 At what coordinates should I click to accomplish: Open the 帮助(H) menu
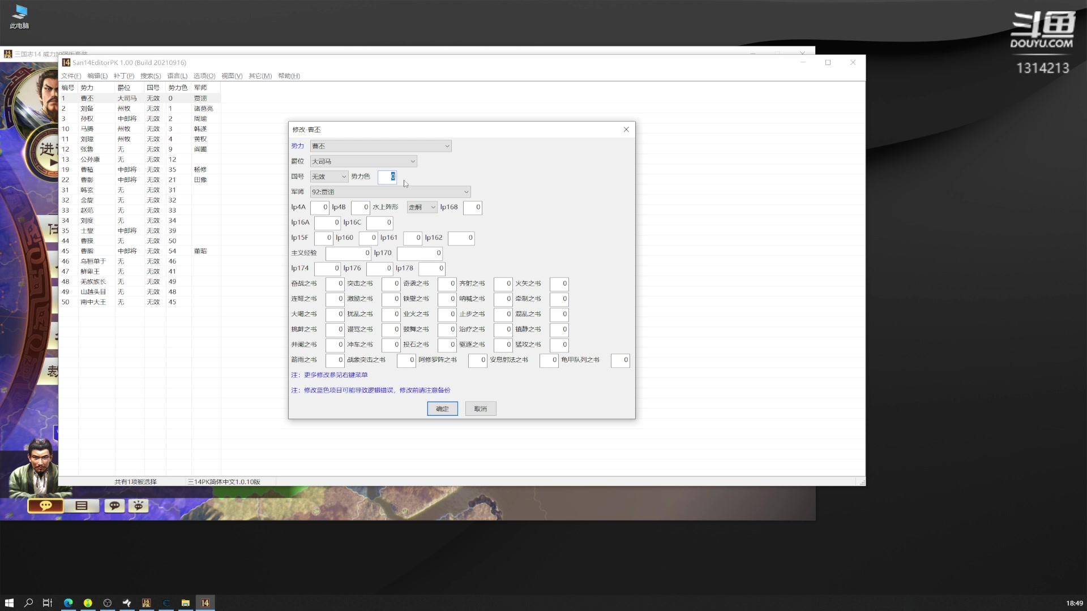pos(289,76)
